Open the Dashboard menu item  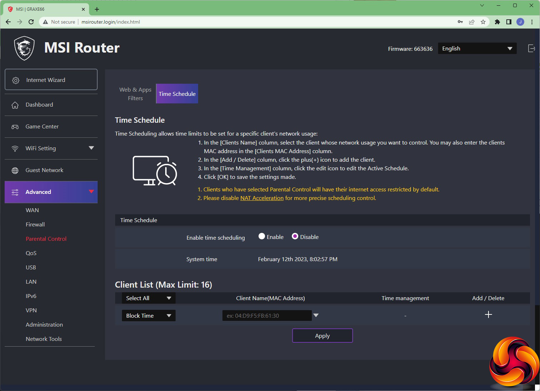(51, 105)
